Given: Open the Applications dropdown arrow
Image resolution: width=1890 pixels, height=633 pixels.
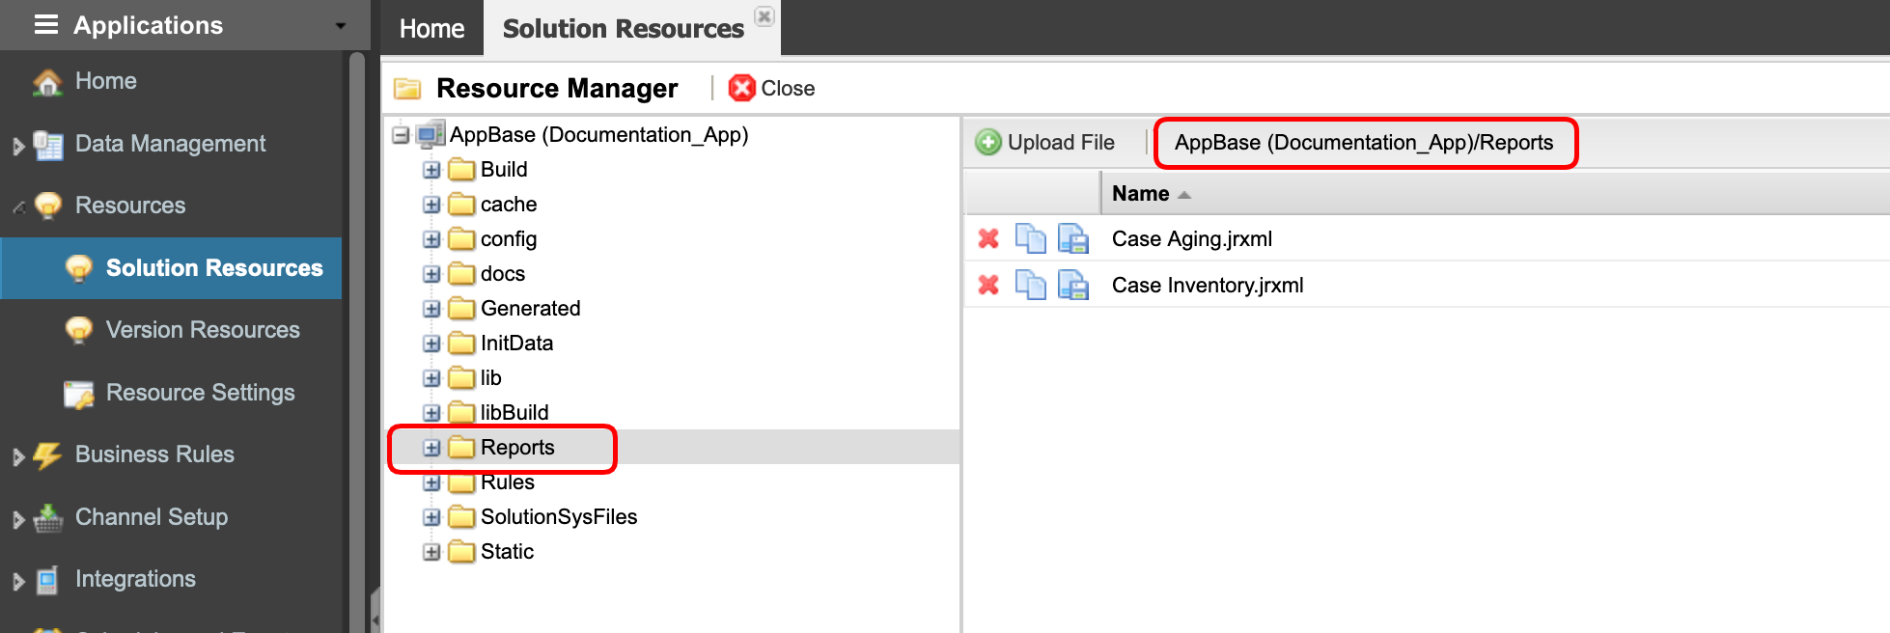Looking at the screenshot, I should [x=340, y=26].
